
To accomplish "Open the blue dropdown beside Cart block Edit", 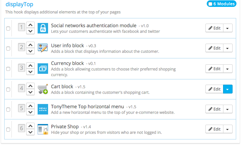I will pos(228,89).
